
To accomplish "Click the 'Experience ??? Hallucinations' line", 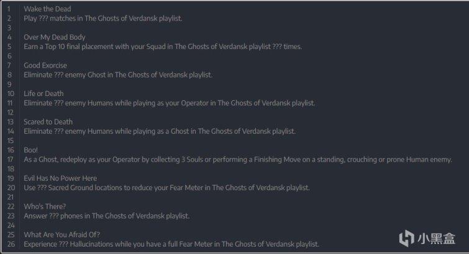I will point(171,244).
